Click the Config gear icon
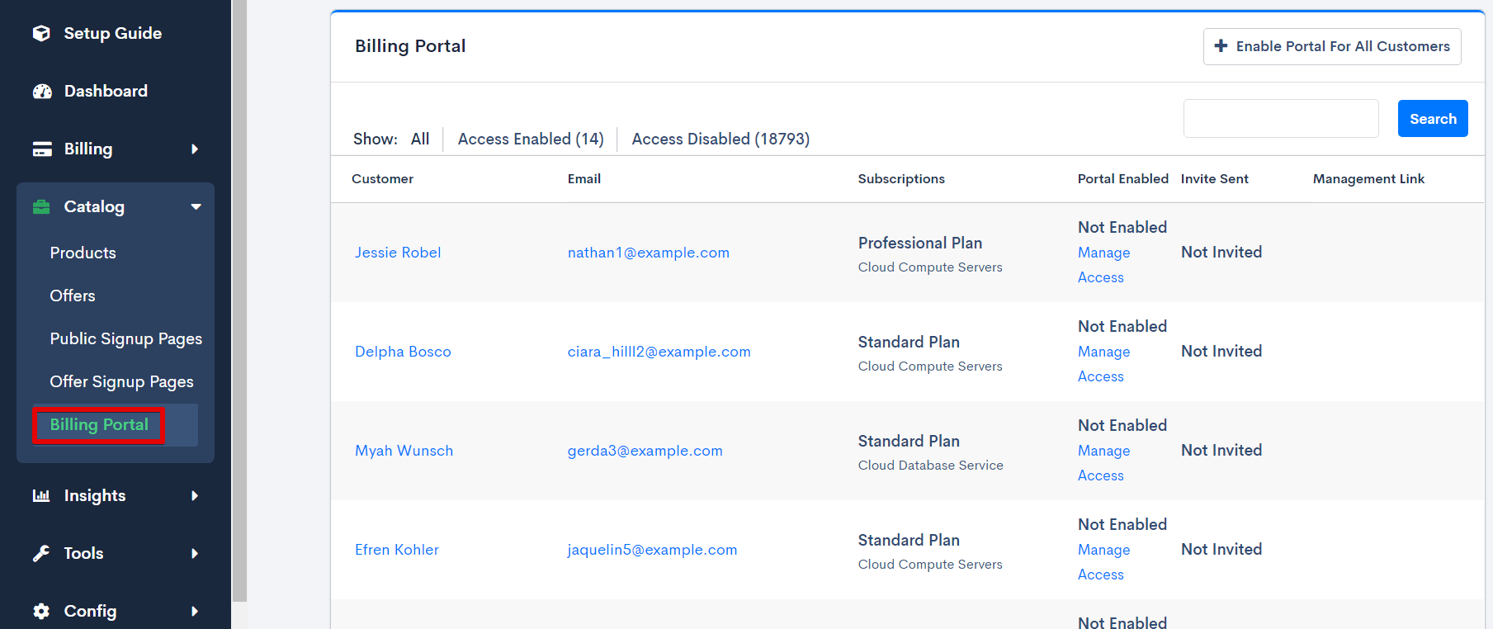Viewport: 1493px width, 629px height. [41, 612]
